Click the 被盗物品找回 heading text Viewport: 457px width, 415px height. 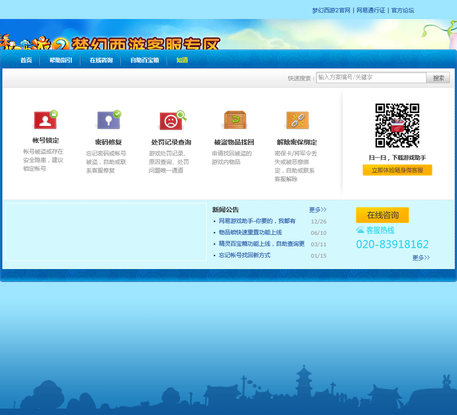click(234, 142)
